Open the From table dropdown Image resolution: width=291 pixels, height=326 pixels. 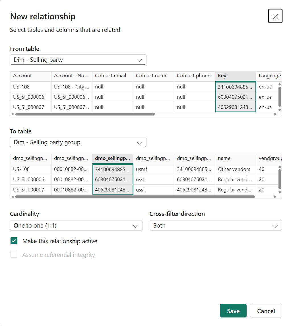[x=78, y=60]
